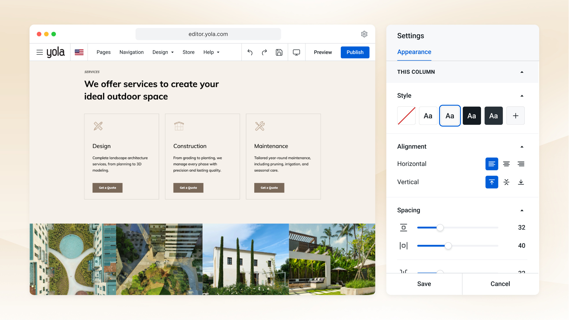Click the Maintenance card description text
The height and width of the screenshot is (320, 569).
(x=283, y=164)
